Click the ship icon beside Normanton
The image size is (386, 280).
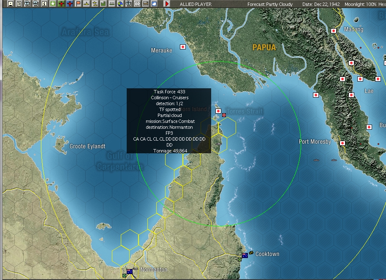pyautogui.click(x=136, y=268)
